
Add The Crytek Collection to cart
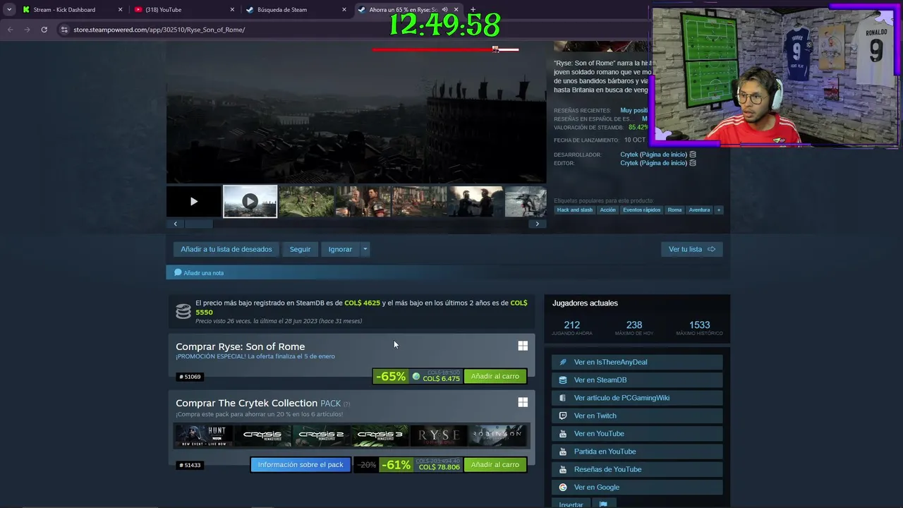(x=495, y=464)
